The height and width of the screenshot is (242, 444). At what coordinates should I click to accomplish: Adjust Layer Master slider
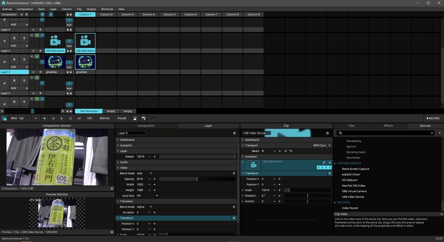[x=197, y=156]
